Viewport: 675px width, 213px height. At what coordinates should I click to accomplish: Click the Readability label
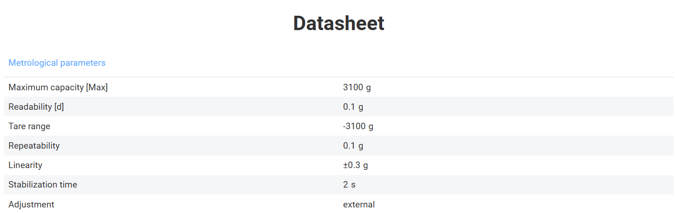point(36,107)
